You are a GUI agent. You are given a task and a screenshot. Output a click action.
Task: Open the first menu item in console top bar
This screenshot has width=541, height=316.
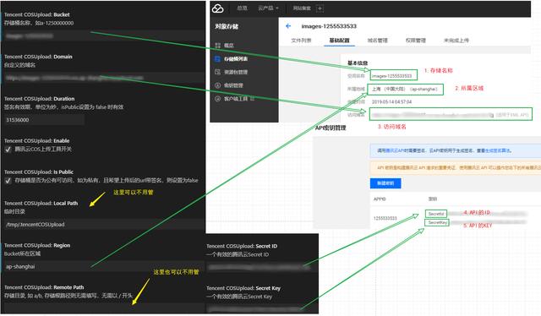243,8
